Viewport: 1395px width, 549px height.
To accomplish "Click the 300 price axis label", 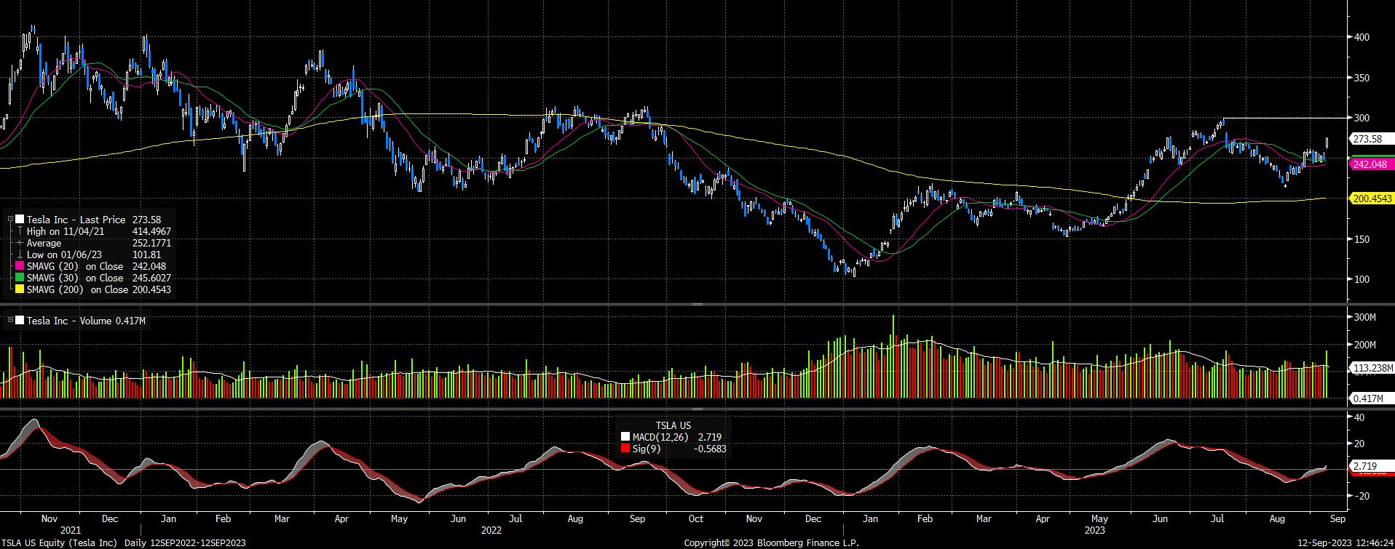I will point(1361,118).
